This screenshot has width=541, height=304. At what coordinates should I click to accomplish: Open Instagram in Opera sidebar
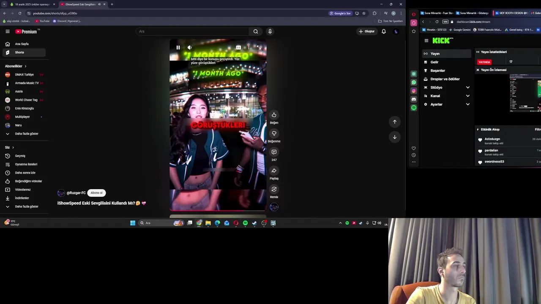(x=414, y=91)
